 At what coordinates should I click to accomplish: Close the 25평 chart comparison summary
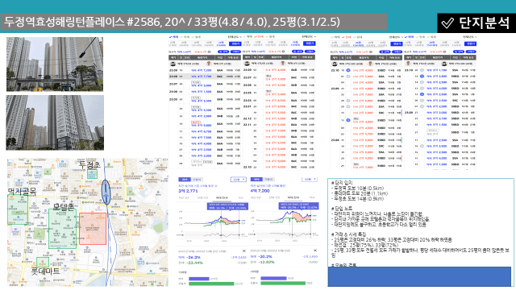(243, 251)
